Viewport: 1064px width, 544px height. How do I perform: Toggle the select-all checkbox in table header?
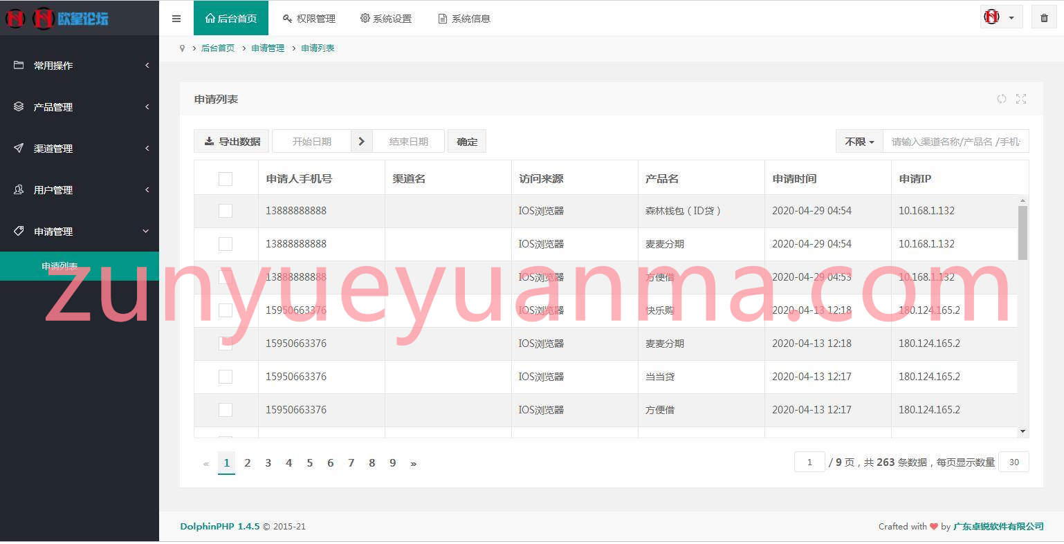tap(226, 178)
